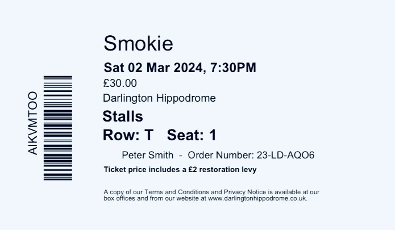Select the £30.00 ticket price
Screen dimensions: 395x230
coord(120,83)
